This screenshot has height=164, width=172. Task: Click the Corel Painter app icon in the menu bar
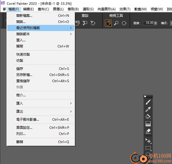pos(4,9)
